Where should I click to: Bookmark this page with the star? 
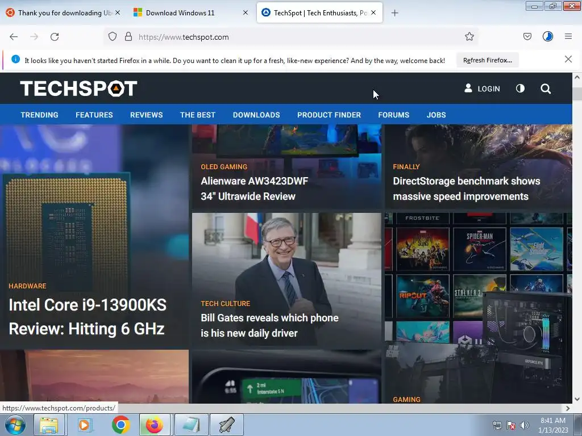(x=469, y=36)
